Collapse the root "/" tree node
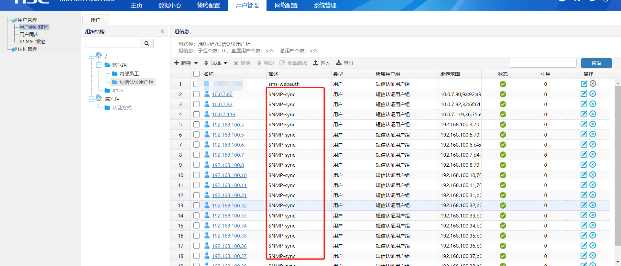The image size is (621, 266). (x=92, y=56)
